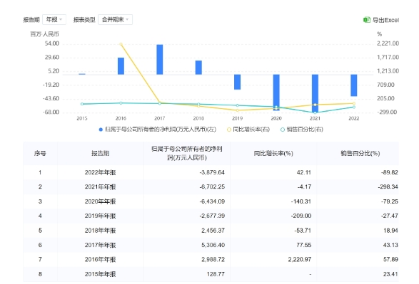419x284 pixels.
Task: Open the 年报 reporting period dropdown
Action: pos(54,19)
